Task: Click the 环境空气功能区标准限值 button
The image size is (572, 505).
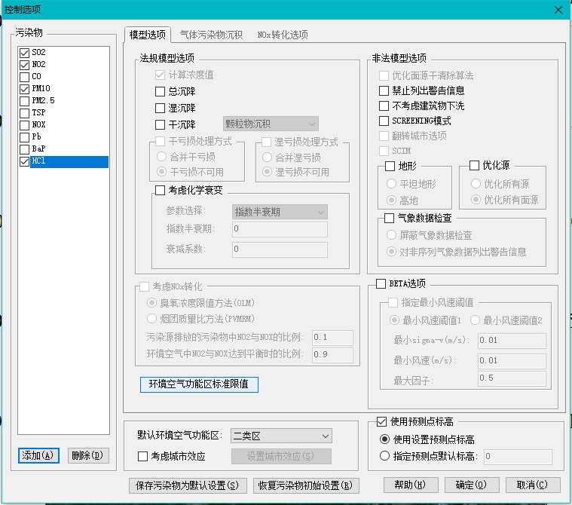Action: (x=199, y=384)
